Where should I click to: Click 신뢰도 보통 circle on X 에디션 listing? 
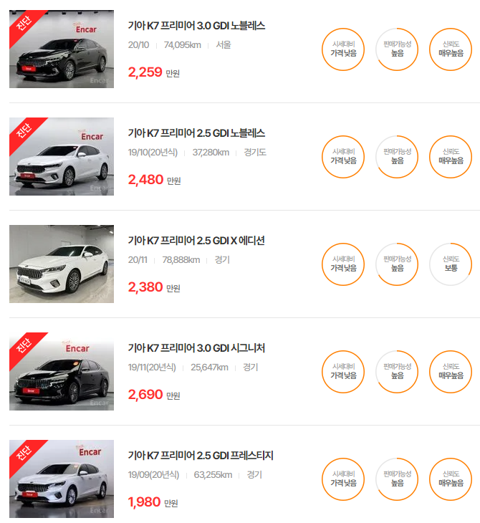451,264
